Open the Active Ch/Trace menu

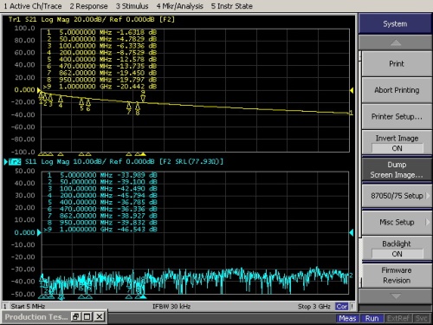[32, 6]
